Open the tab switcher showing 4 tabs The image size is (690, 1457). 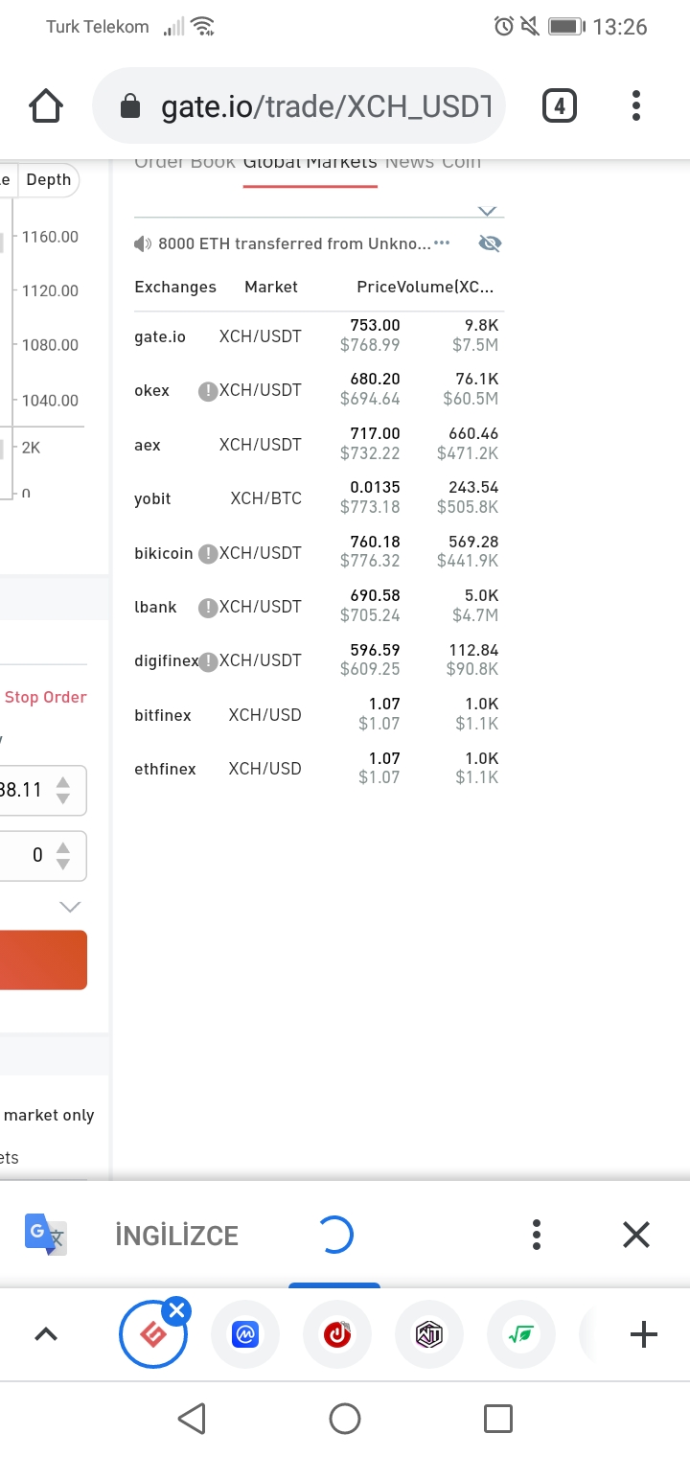[560, 106]
